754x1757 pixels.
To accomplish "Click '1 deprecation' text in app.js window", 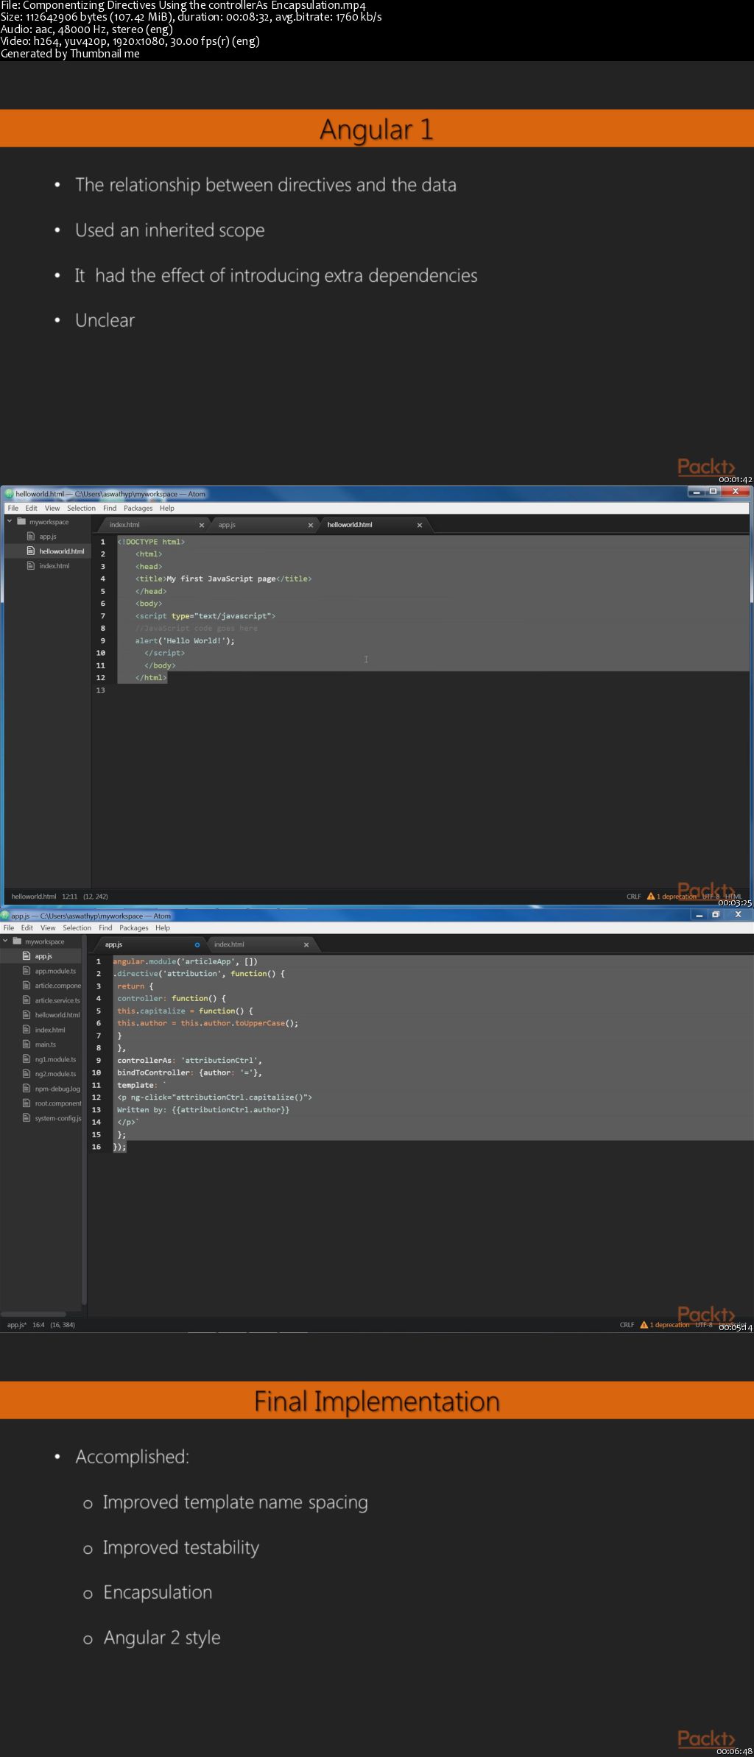I will tap(670, 1325).
